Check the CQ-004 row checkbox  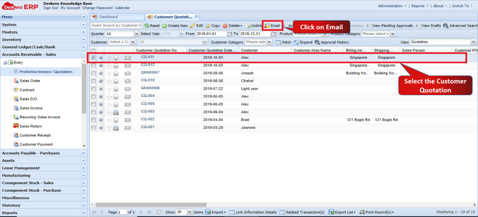(x=93, y=97)
